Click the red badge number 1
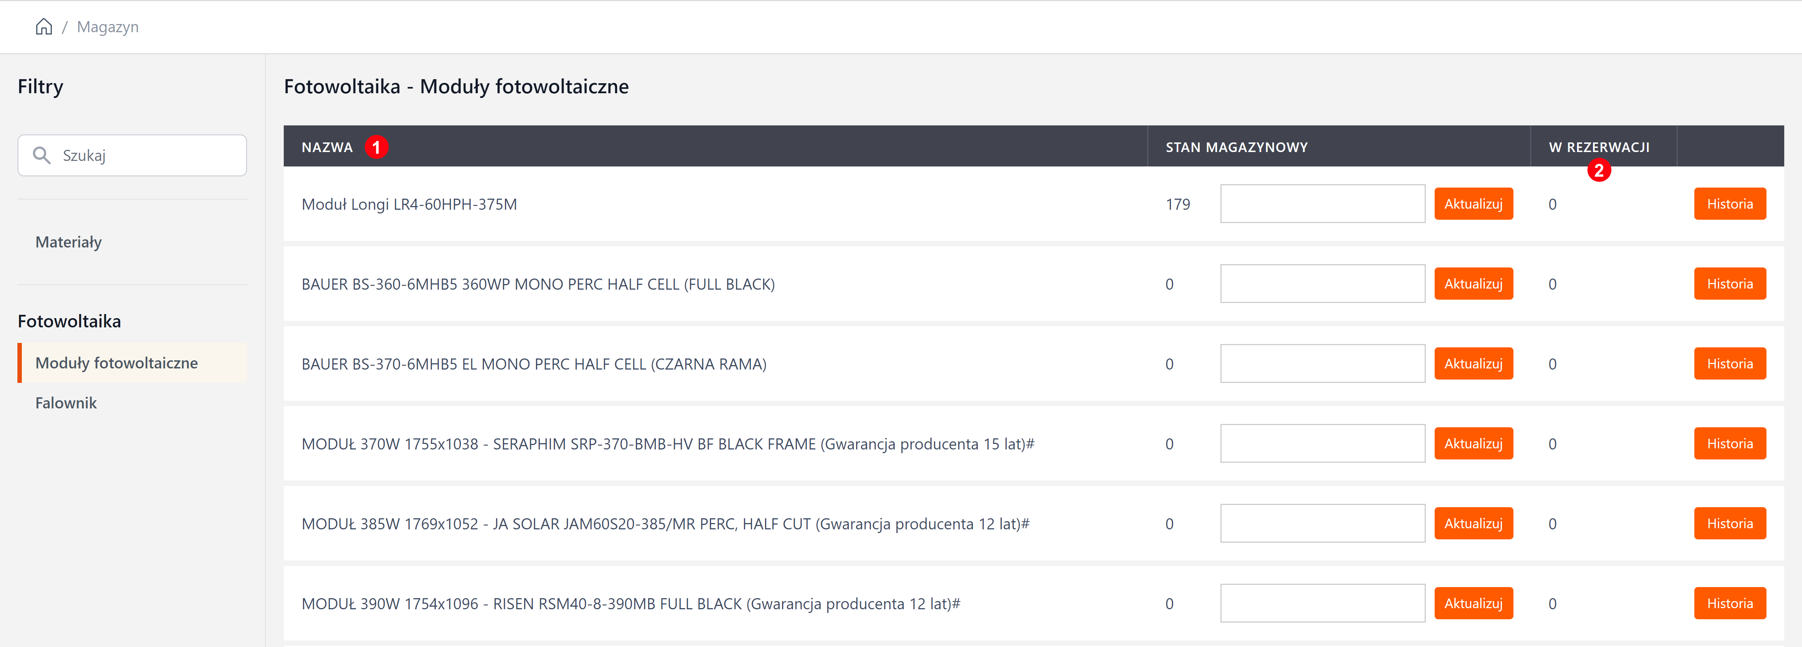1802x647 pixels. (x=376, y=148)
